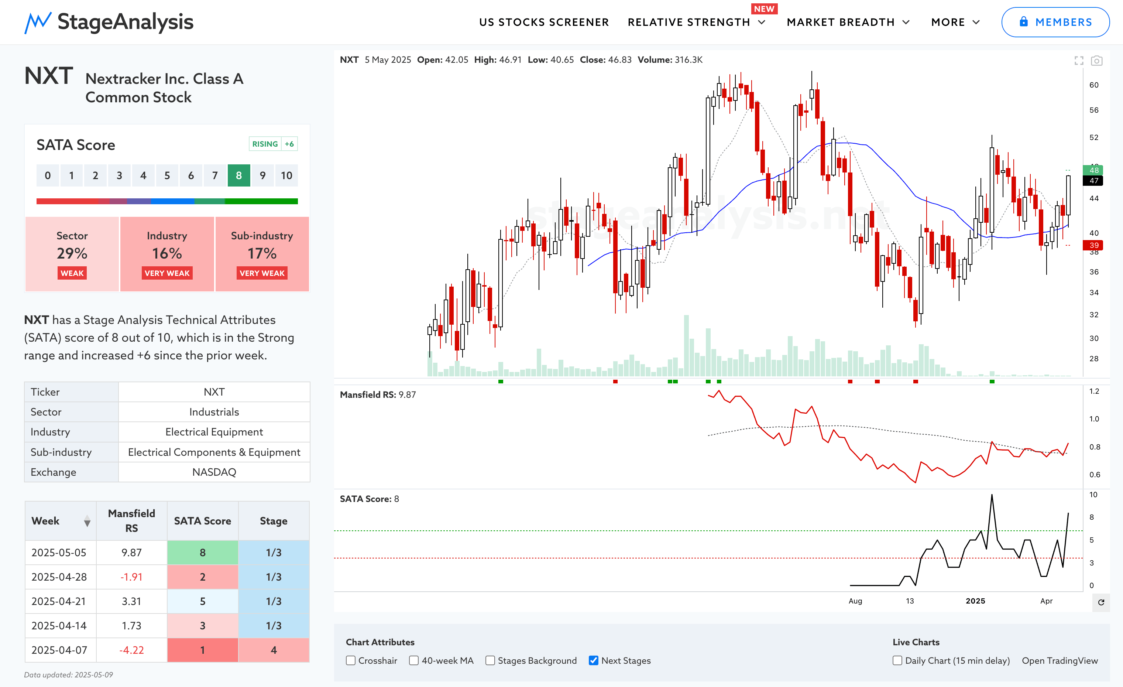The width and height of the screenshot is (1123, 687).
Task: Click the 2025 time axis label
Action: pyautogui.click(x=975, y=601)
